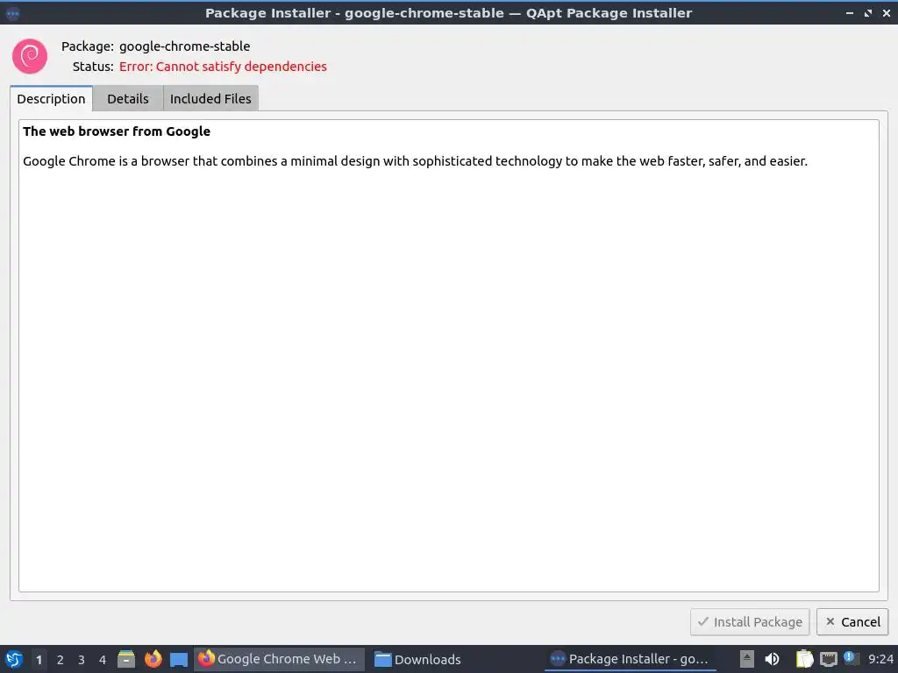Screen dimensions: 898x673
Task: Click the show desktop icon in panel
Action: pos(179,659)
